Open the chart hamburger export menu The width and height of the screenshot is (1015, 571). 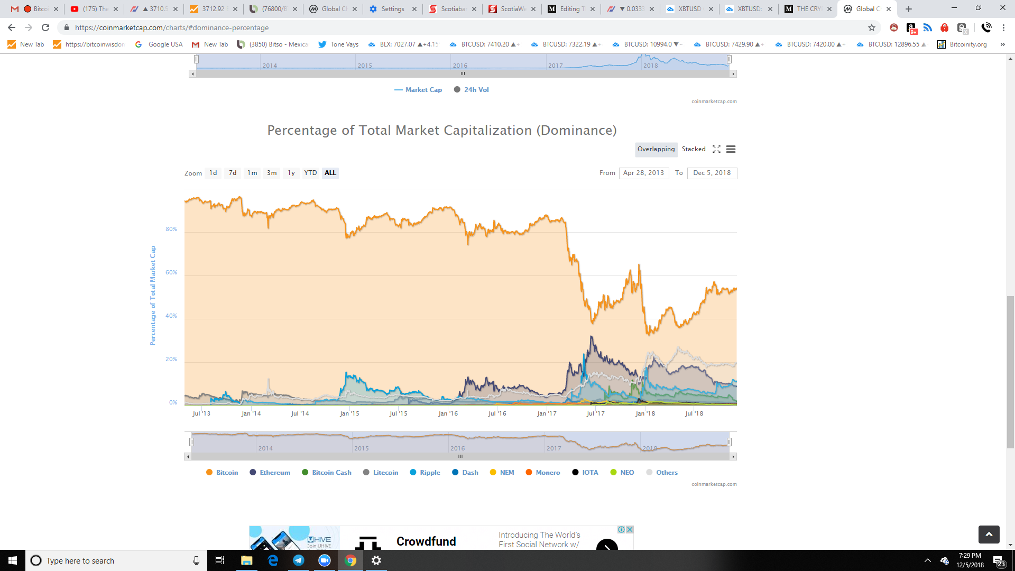click(x=731, y=149)
